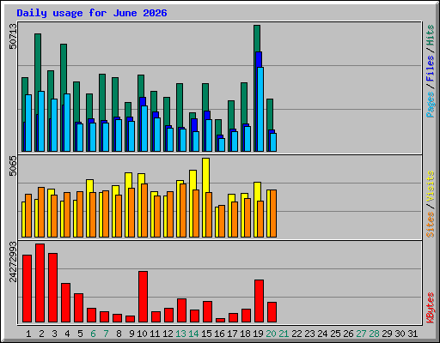Click day 31 on the x-axis
The height and width of the screenshot is (343, 440).
[x=412, y=334]
